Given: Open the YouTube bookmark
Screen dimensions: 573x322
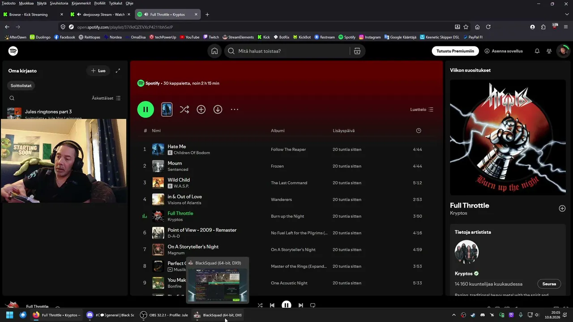Looking at the screenshot, I should pyautogui.click(x=189, y=37).
